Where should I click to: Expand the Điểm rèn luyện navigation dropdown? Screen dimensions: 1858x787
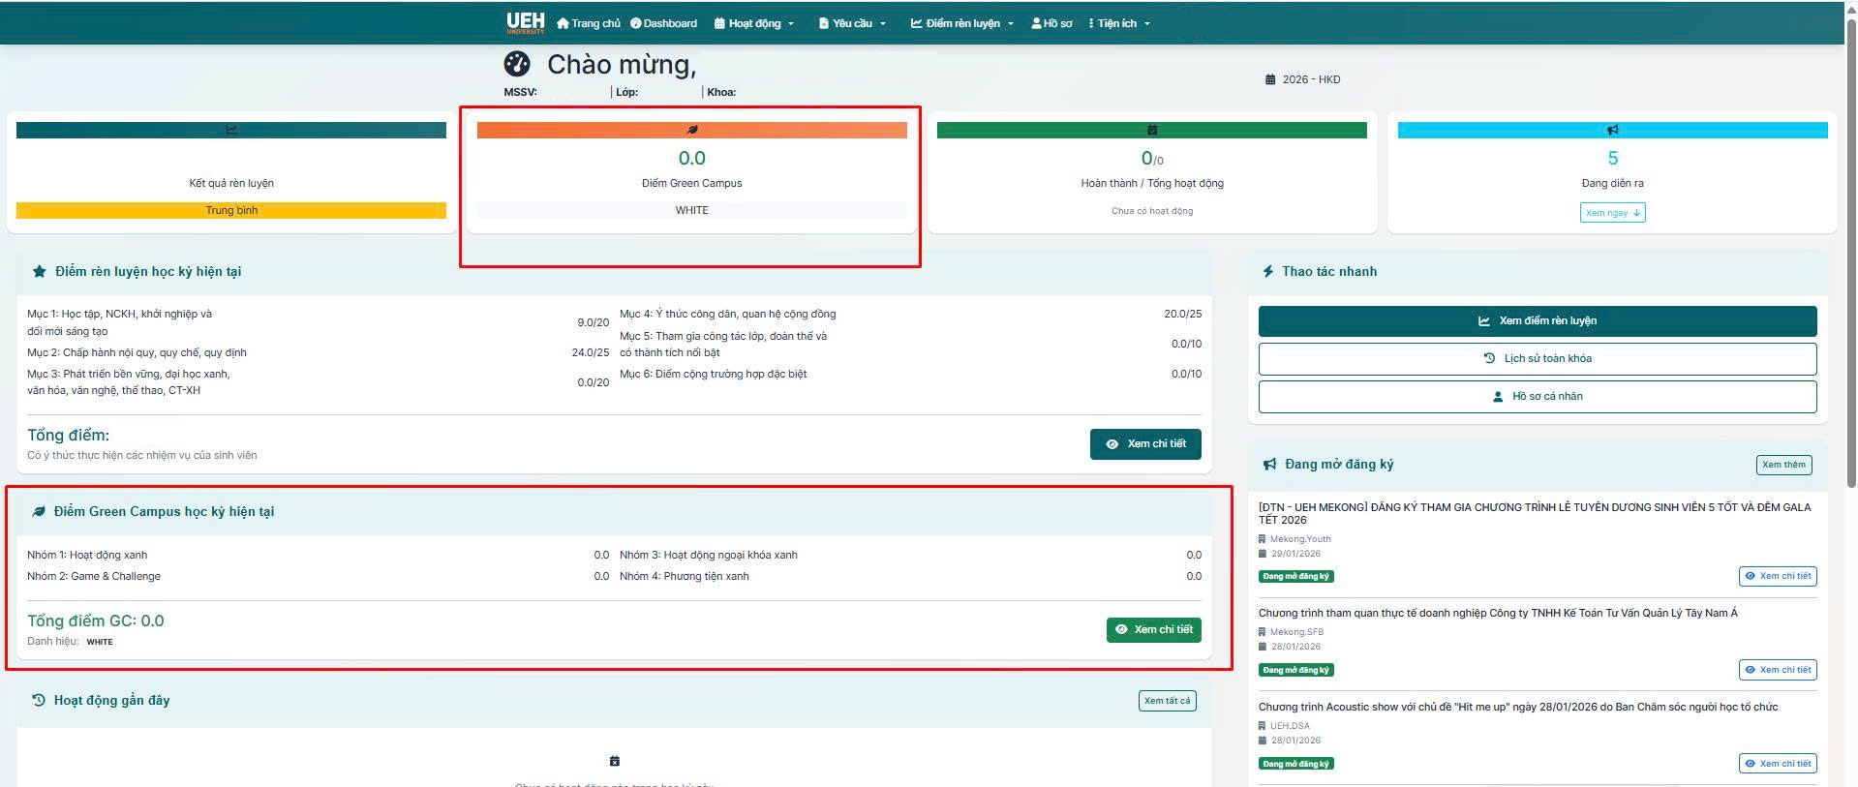click(962, 23)
